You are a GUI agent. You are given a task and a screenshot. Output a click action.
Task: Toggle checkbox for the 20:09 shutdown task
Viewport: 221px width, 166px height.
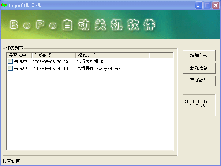point(10,62)
